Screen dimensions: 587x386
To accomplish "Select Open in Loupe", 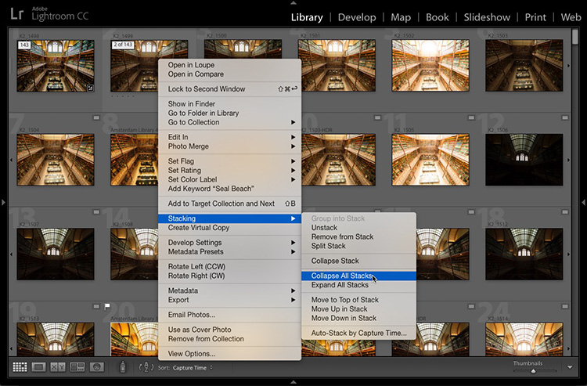I will pyautogui.click(x=229, y=65).
